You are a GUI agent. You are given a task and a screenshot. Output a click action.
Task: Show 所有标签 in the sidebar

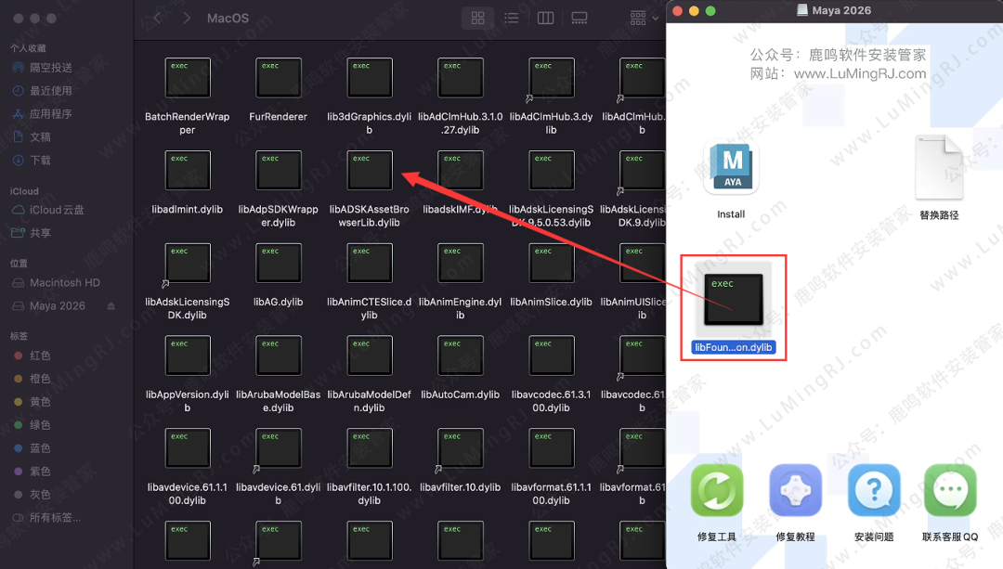click(x=54, y=518)
